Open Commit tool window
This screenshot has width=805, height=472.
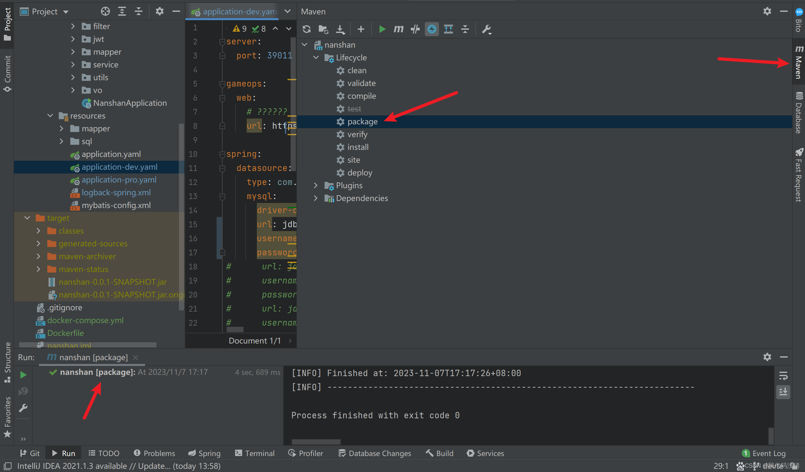coord(7,74)
